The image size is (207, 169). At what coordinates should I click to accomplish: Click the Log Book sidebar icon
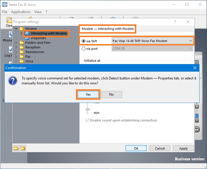(10, 50)
